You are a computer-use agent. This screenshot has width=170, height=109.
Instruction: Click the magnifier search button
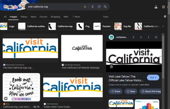(x=105, y=7)
